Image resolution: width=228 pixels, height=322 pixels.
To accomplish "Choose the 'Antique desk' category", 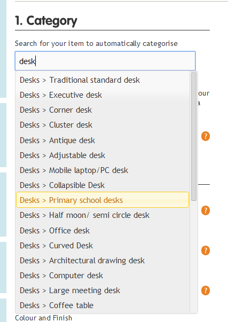I will [x=103, y=140].
